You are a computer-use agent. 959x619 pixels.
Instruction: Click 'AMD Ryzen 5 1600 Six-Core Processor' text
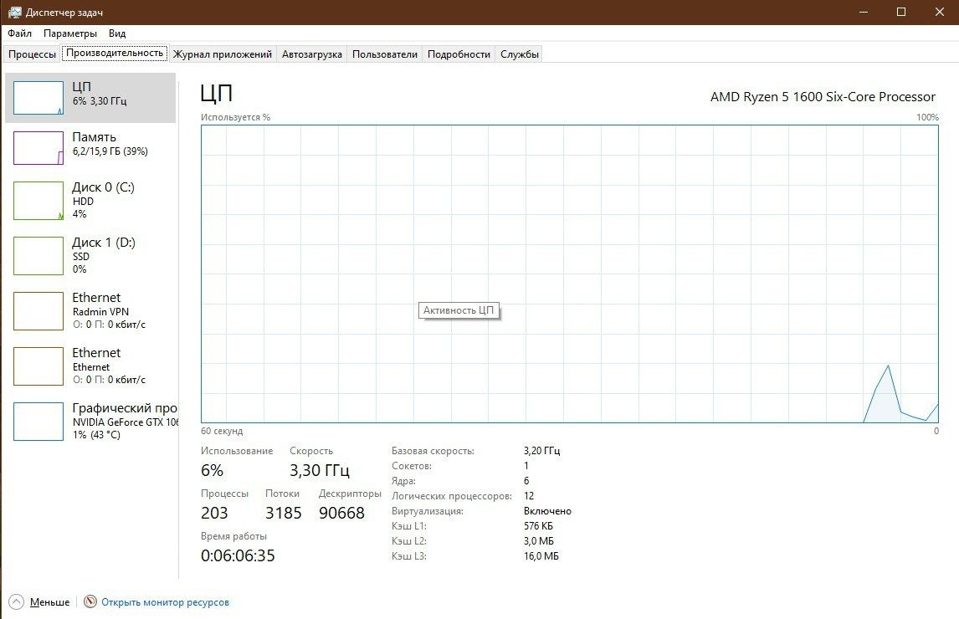coord(823,97)
